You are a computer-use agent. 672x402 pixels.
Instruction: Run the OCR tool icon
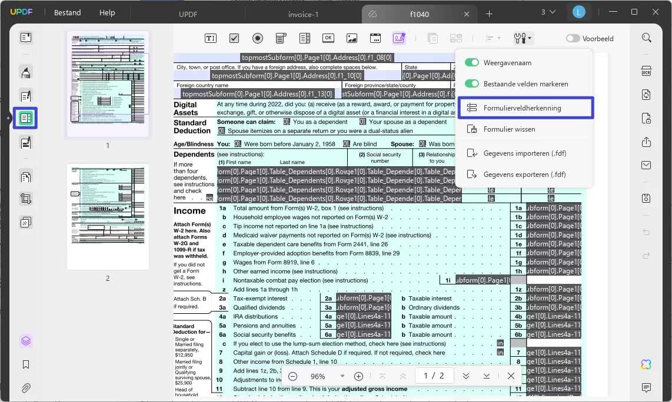(x=646, y=71)
